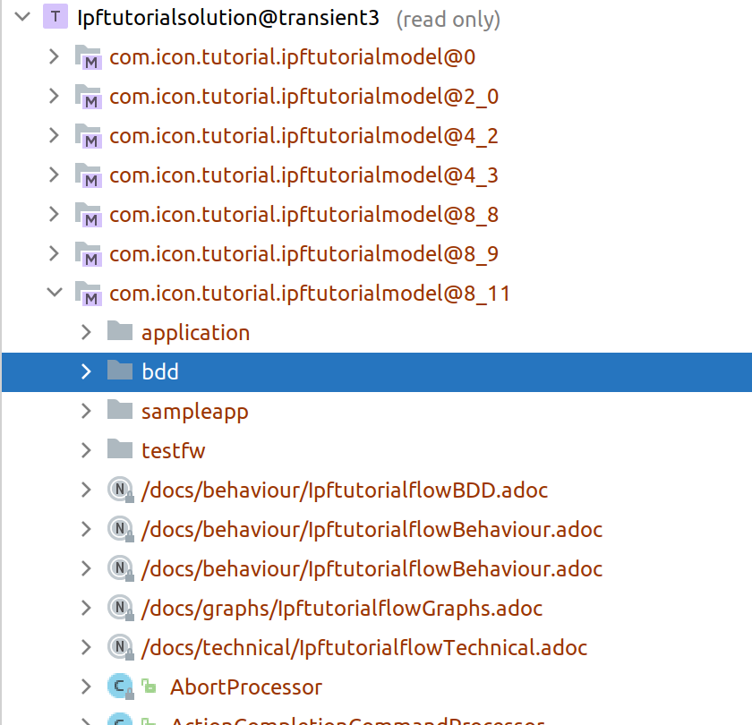Click the node icon for IpftutorialflowBDD.adoc
This screenshot has height=725, width=752.
click(120, 490)
